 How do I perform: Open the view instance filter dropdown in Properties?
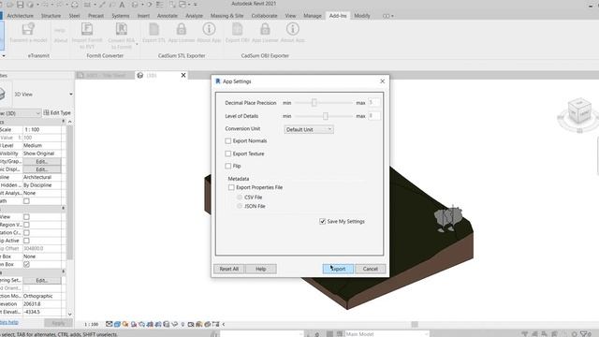[x=20, y=113]
